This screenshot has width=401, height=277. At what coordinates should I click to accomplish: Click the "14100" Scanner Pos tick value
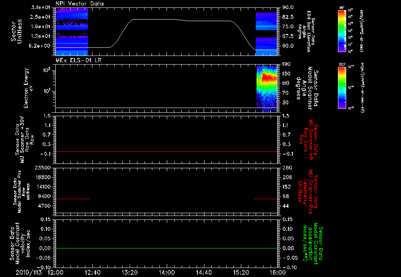(43, 187)
